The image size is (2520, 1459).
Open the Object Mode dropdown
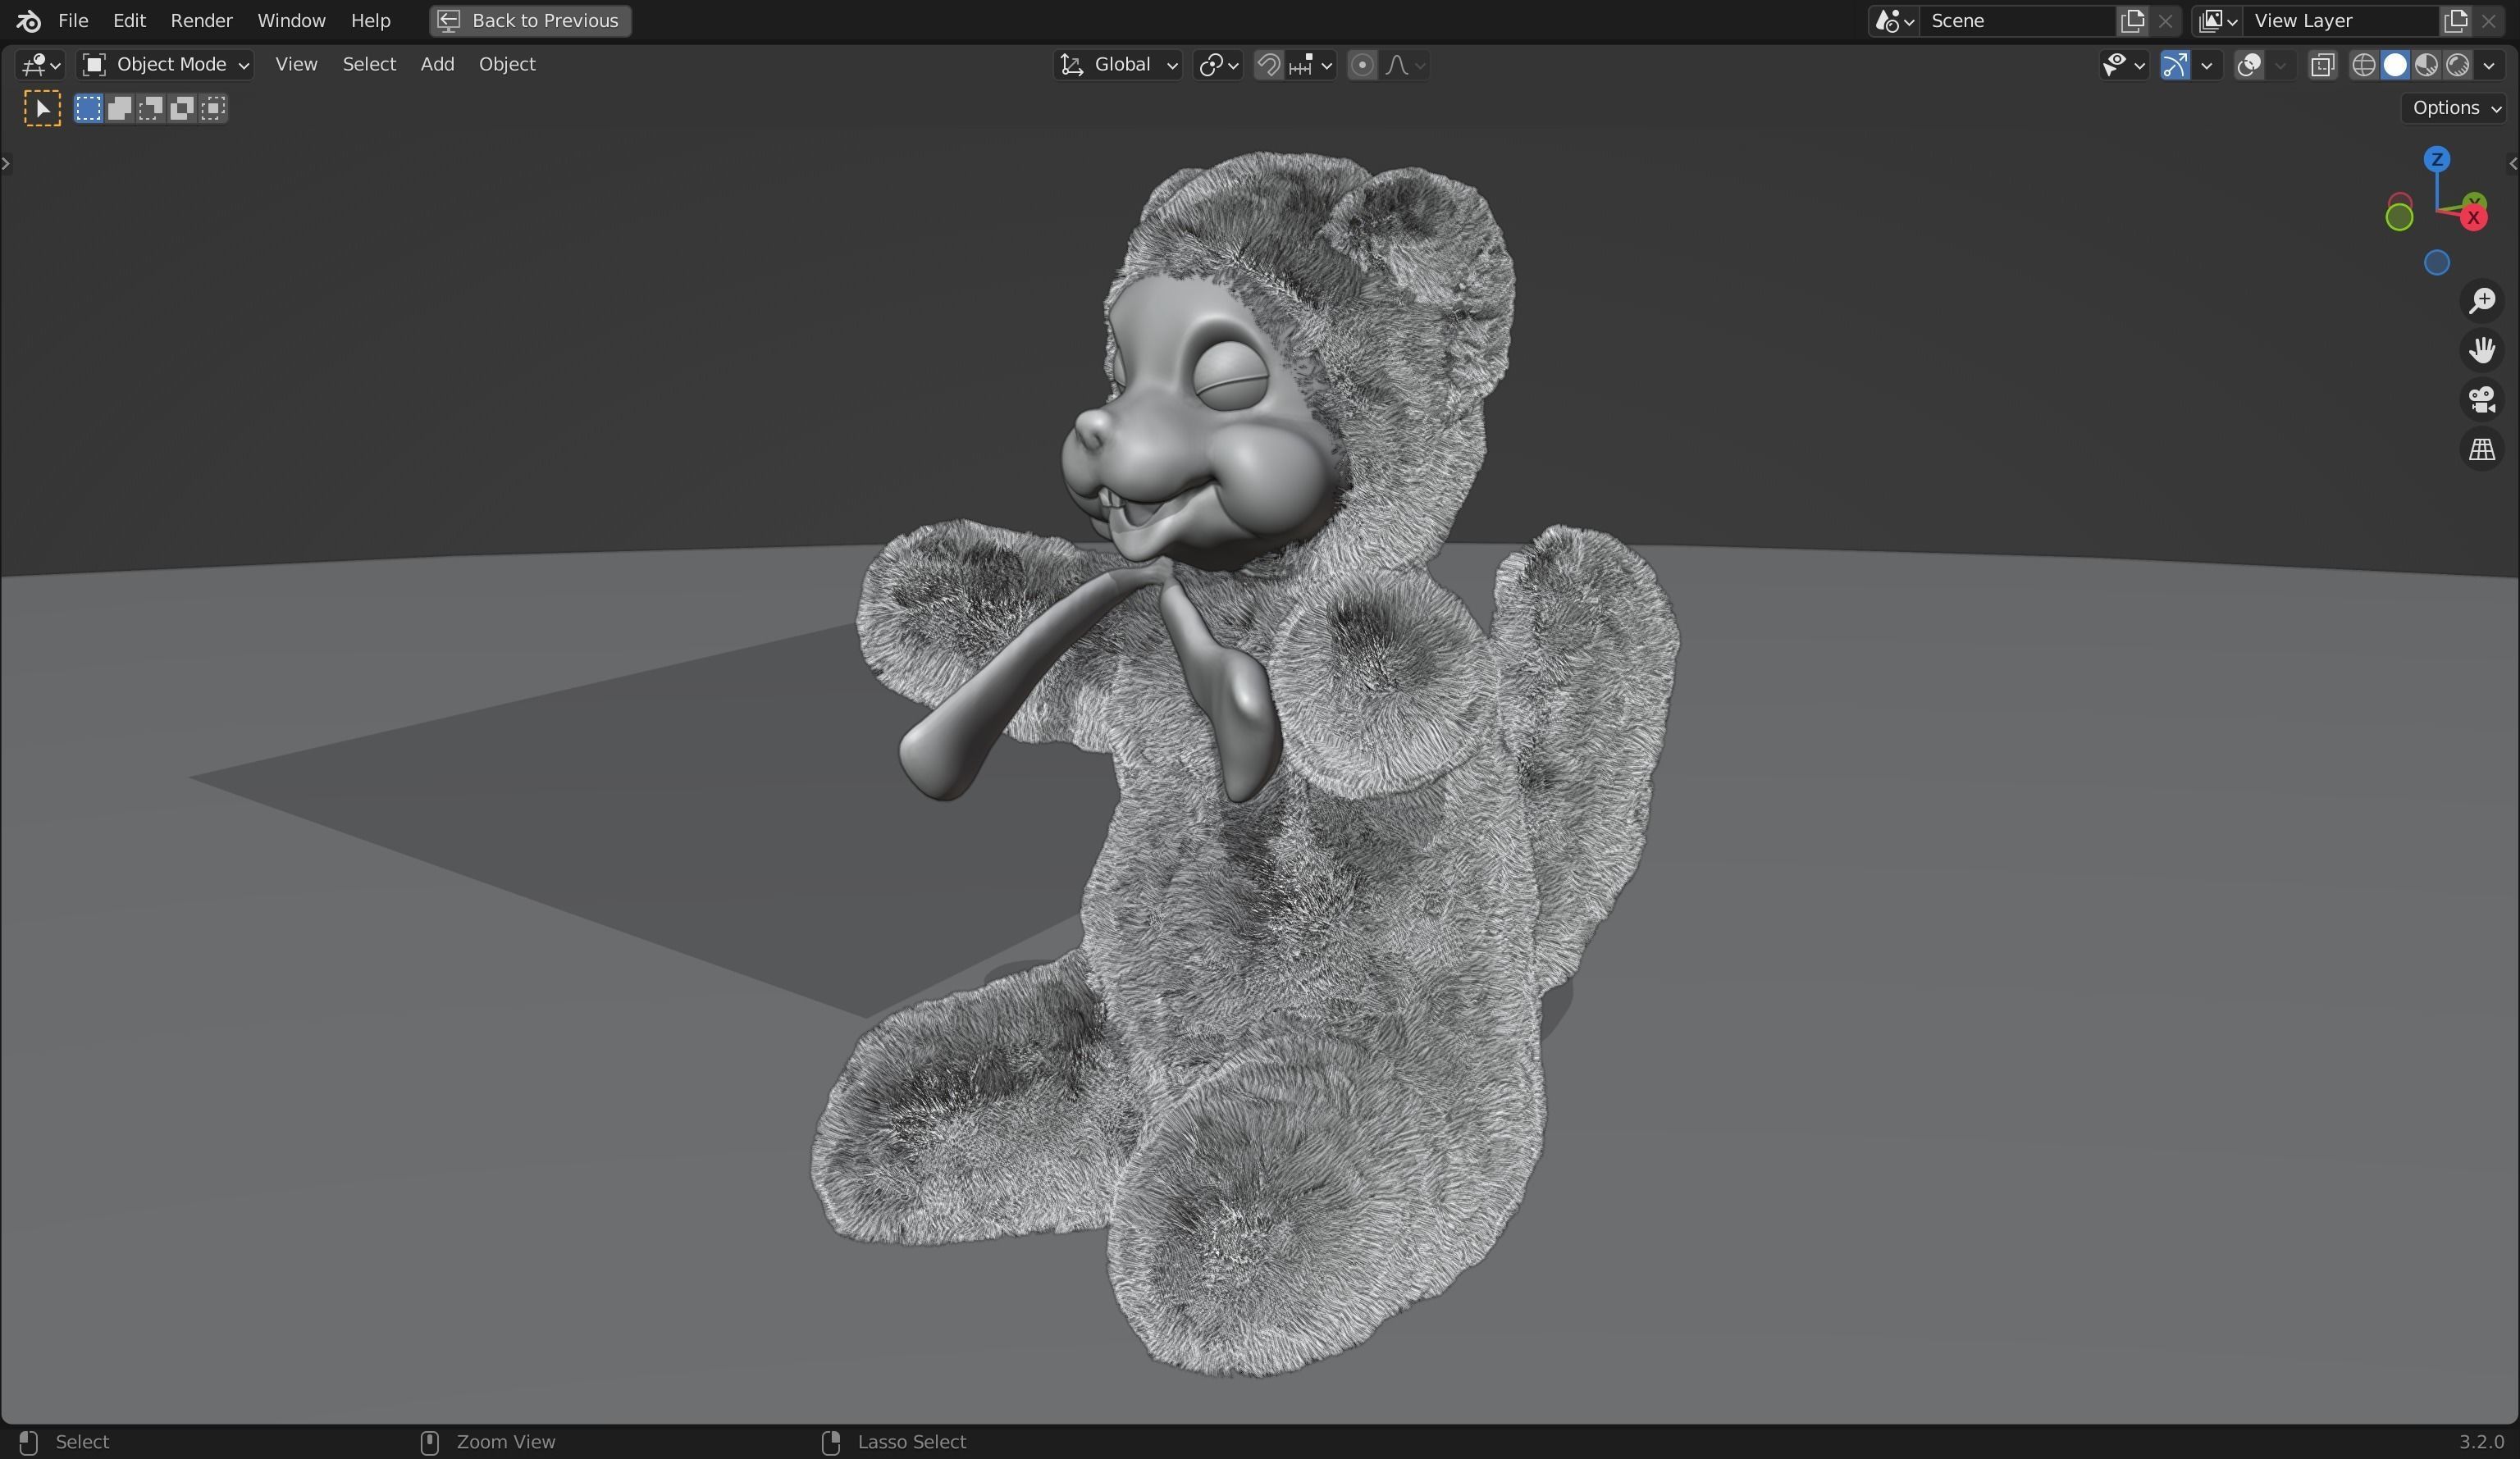point(164,63)
